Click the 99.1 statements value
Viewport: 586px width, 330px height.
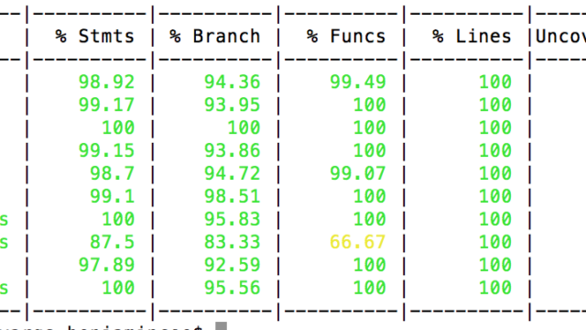tap(112, 196)
